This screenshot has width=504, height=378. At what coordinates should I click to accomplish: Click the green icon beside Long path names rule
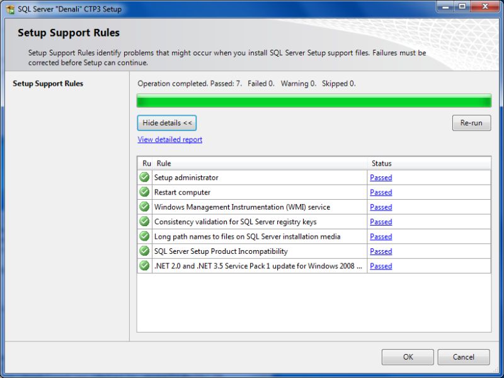click(145, 236)
